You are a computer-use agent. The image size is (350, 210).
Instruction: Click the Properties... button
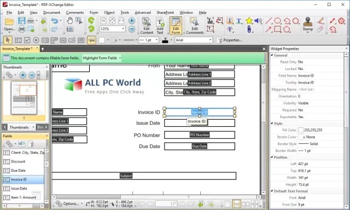click(230, 40)
